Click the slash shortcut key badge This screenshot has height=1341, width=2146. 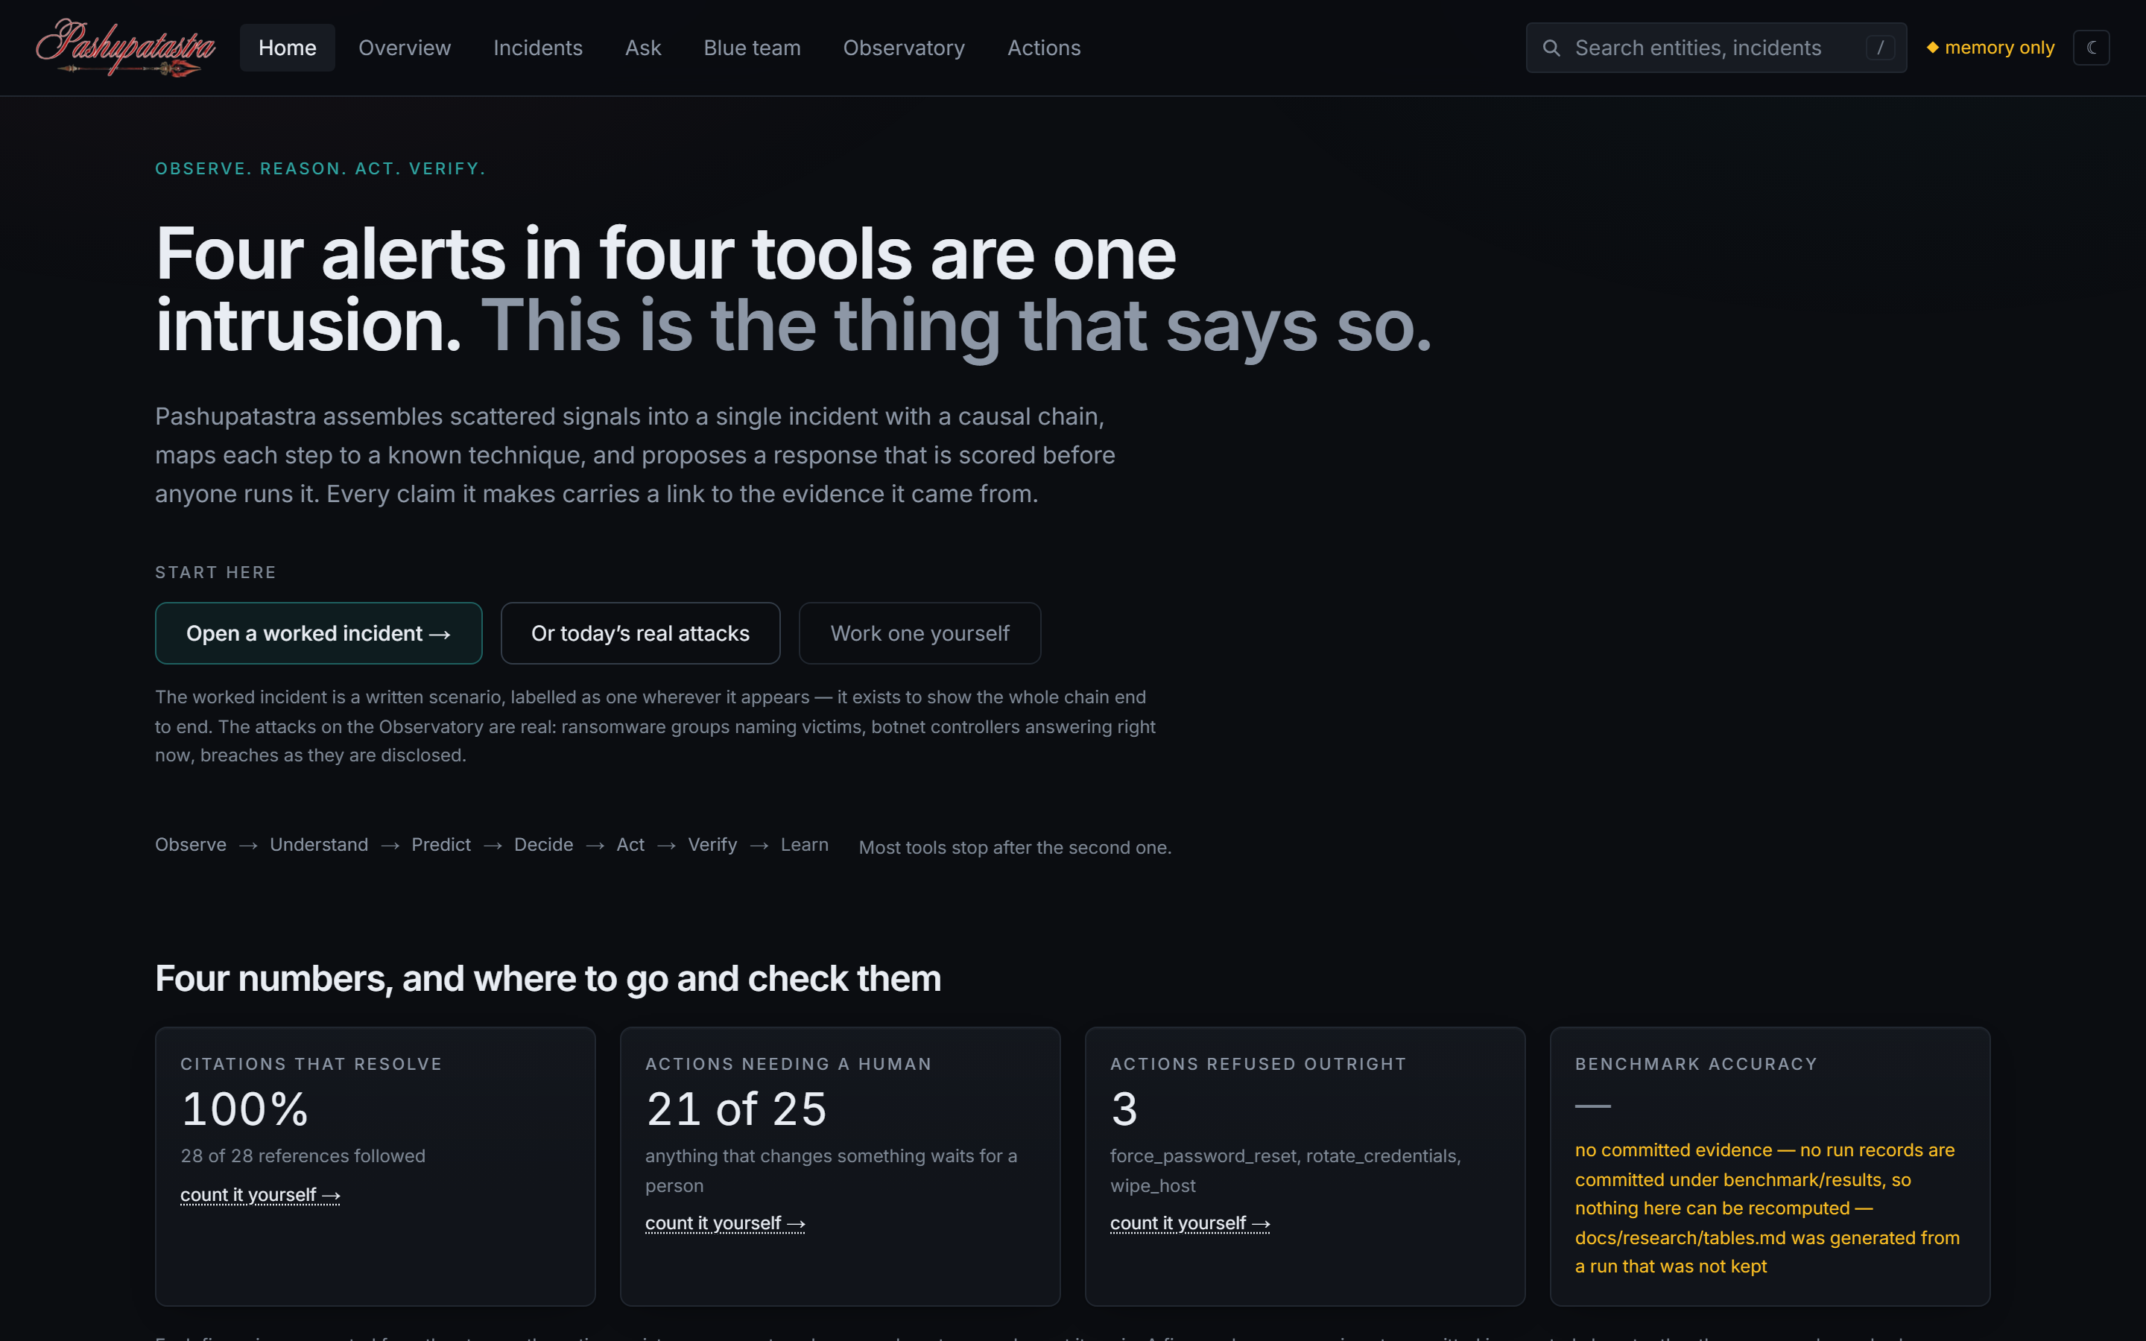click(x=1879, y=48)
